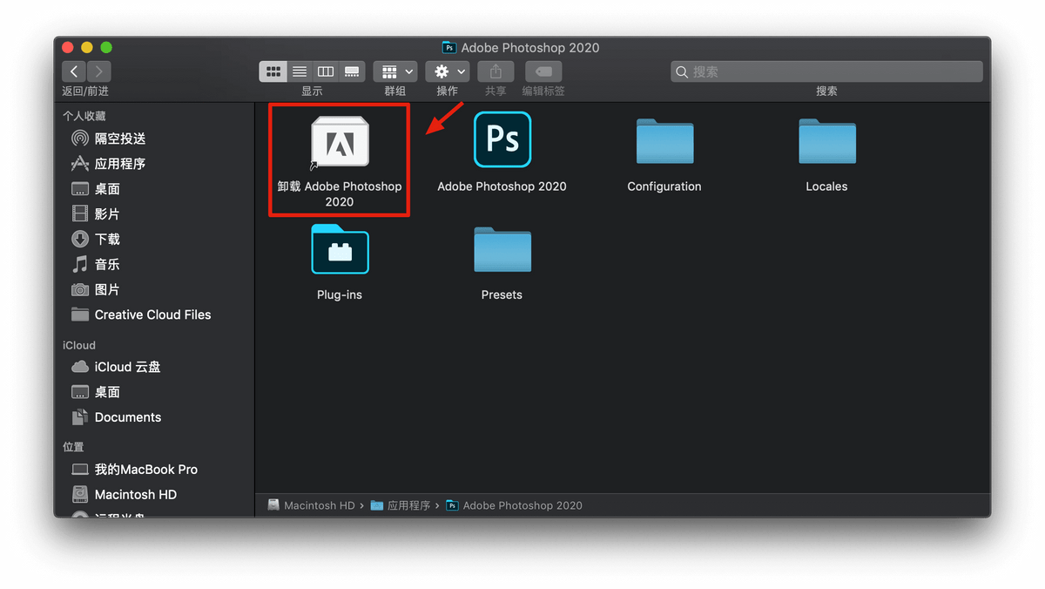Switch to list view
Viewport: 1045px width, 589px height.
[300, 71]
